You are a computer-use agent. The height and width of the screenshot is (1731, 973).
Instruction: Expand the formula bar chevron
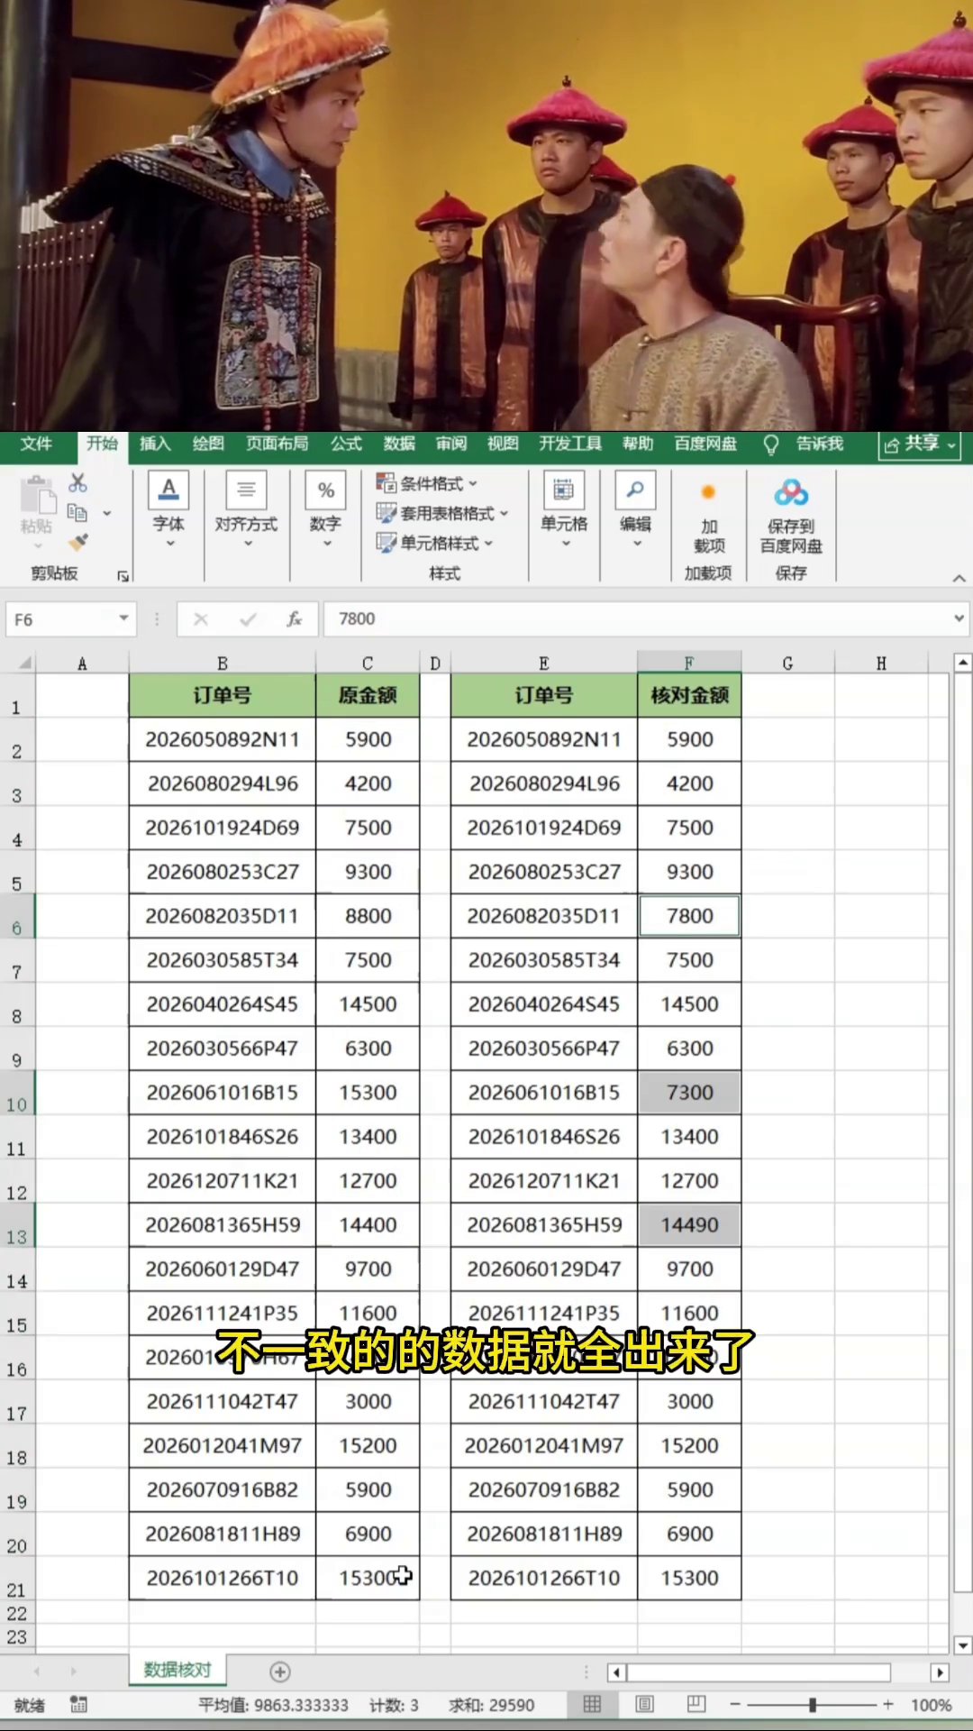point(959,618)
